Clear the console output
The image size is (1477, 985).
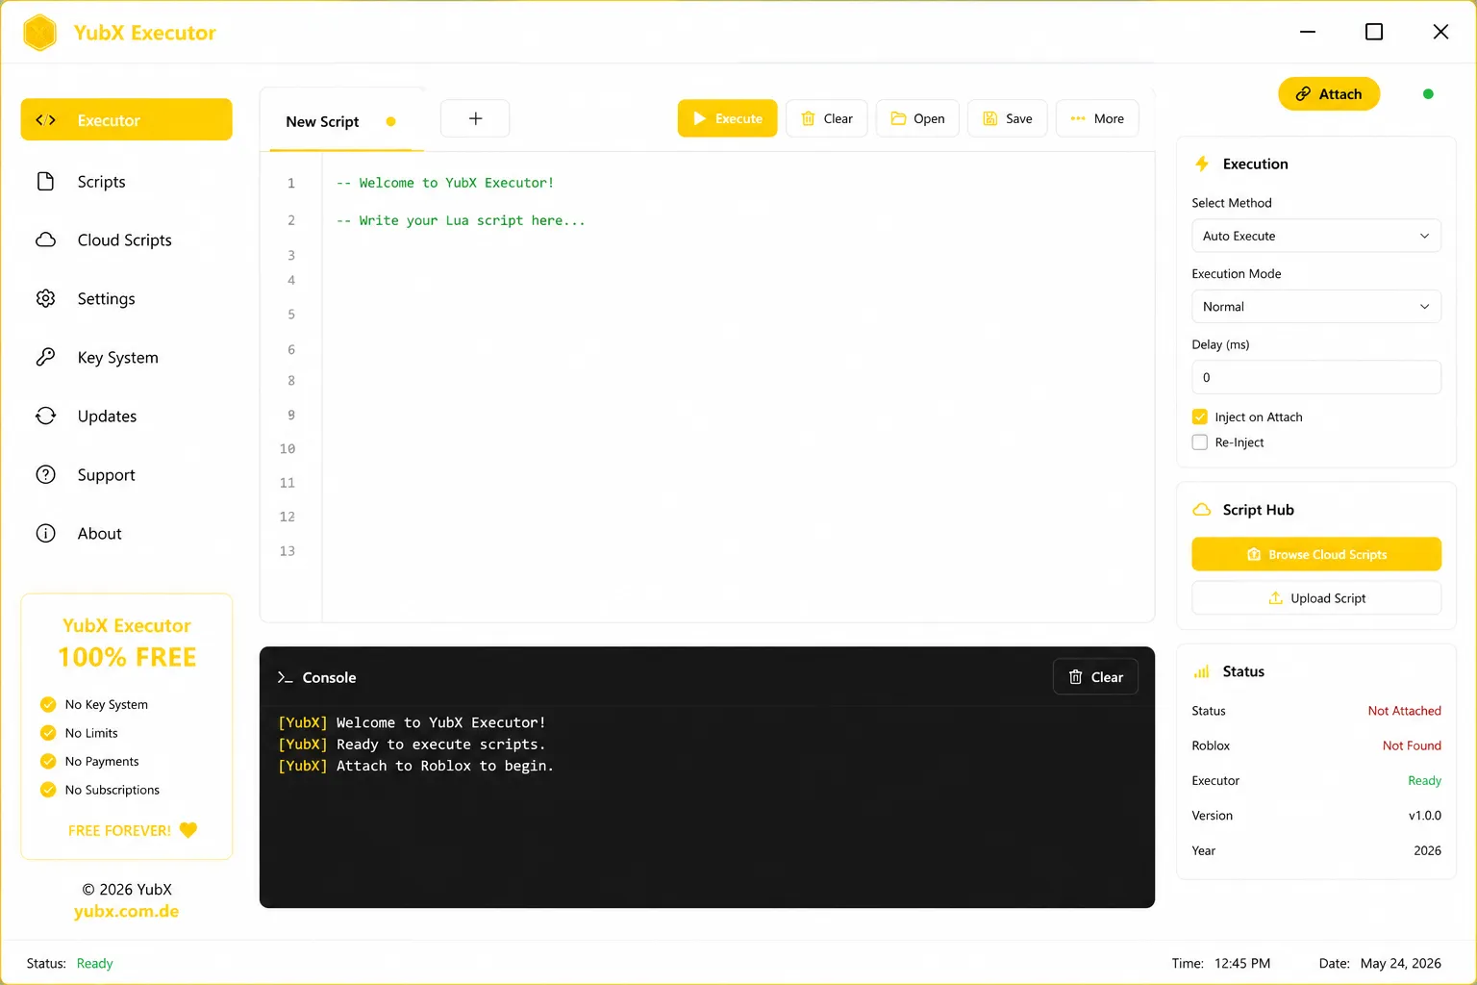coord(1095,677)
